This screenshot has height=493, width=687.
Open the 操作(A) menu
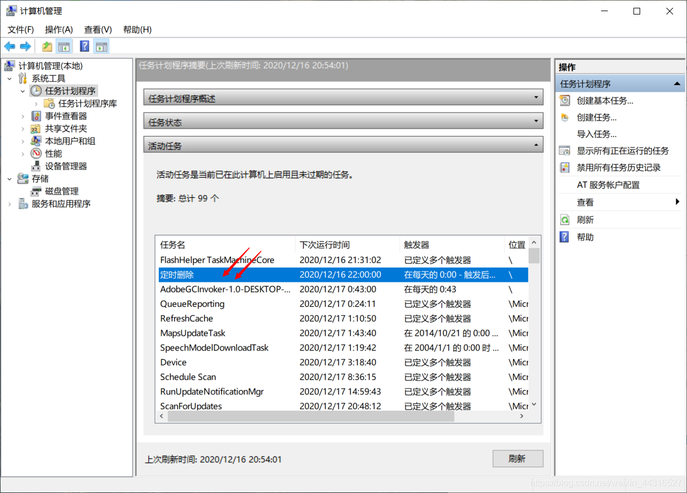click(59, 30)
